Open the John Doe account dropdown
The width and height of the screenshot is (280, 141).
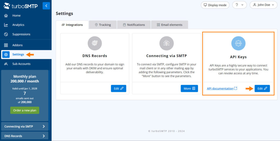(x=263, y=5)
